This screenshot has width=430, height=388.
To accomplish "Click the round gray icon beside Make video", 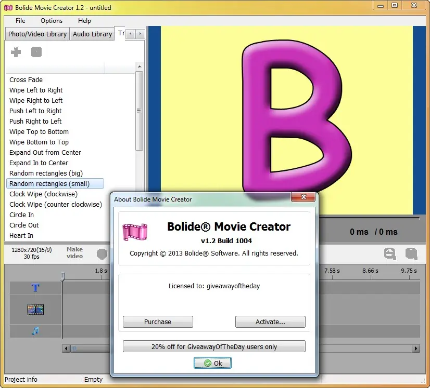I will [102, 254].
